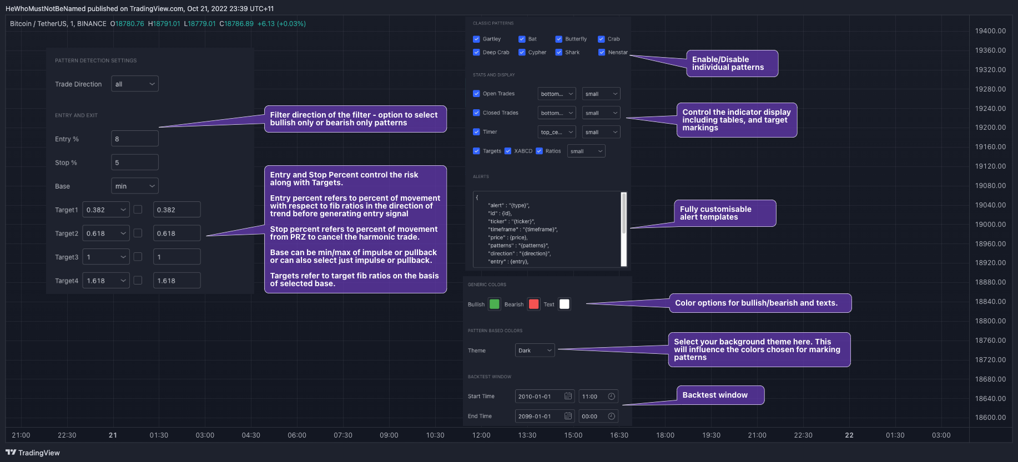Click the Target3 custom value field

point(177,257)
